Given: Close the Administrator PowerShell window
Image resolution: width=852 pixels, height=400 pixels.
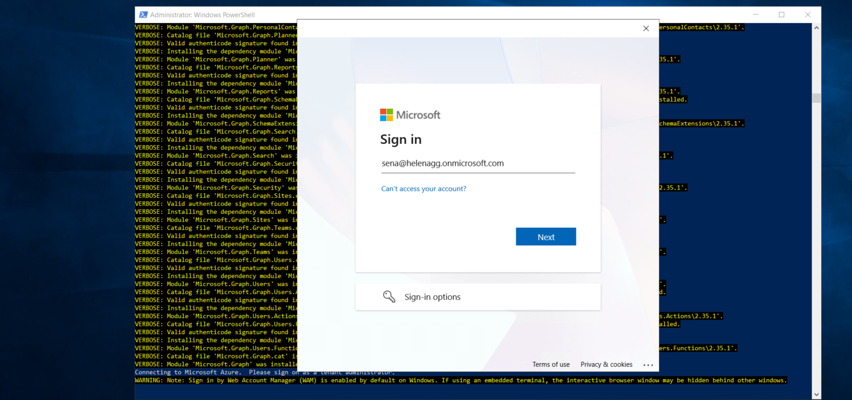Looking at the screenshot, I should point(807,14).
